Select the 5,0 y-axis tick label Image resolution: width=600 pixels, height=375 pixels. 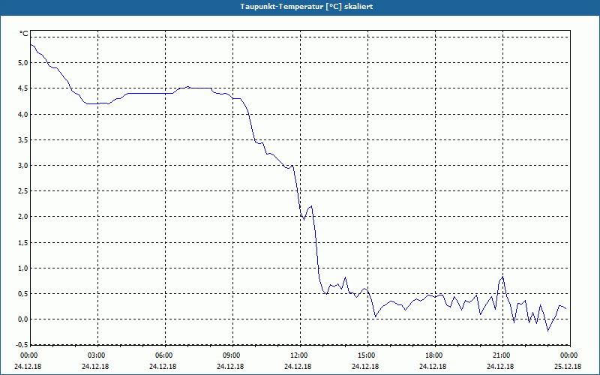pos(23,63)
